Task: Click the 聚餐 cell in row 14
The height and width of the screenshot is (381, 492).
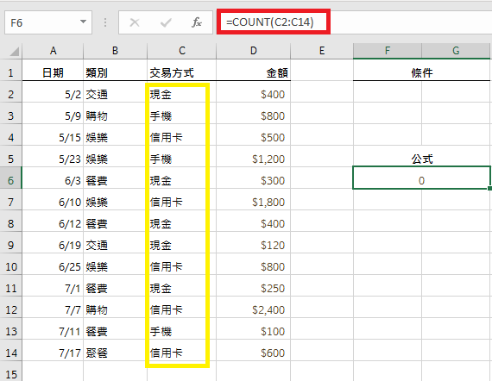Action: pyautogui.click(x=115, y=353)
